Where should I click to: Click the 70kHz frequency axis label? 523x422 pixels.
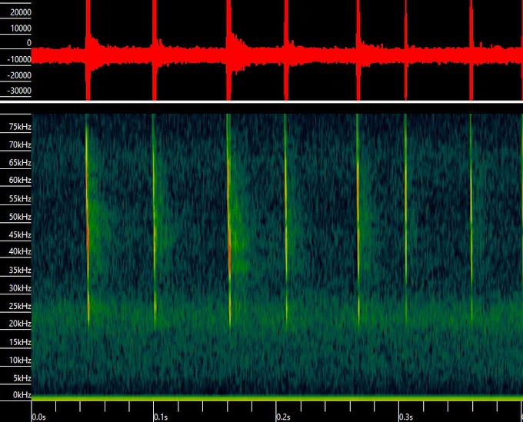pyautogui.click(x=20, y=145)
